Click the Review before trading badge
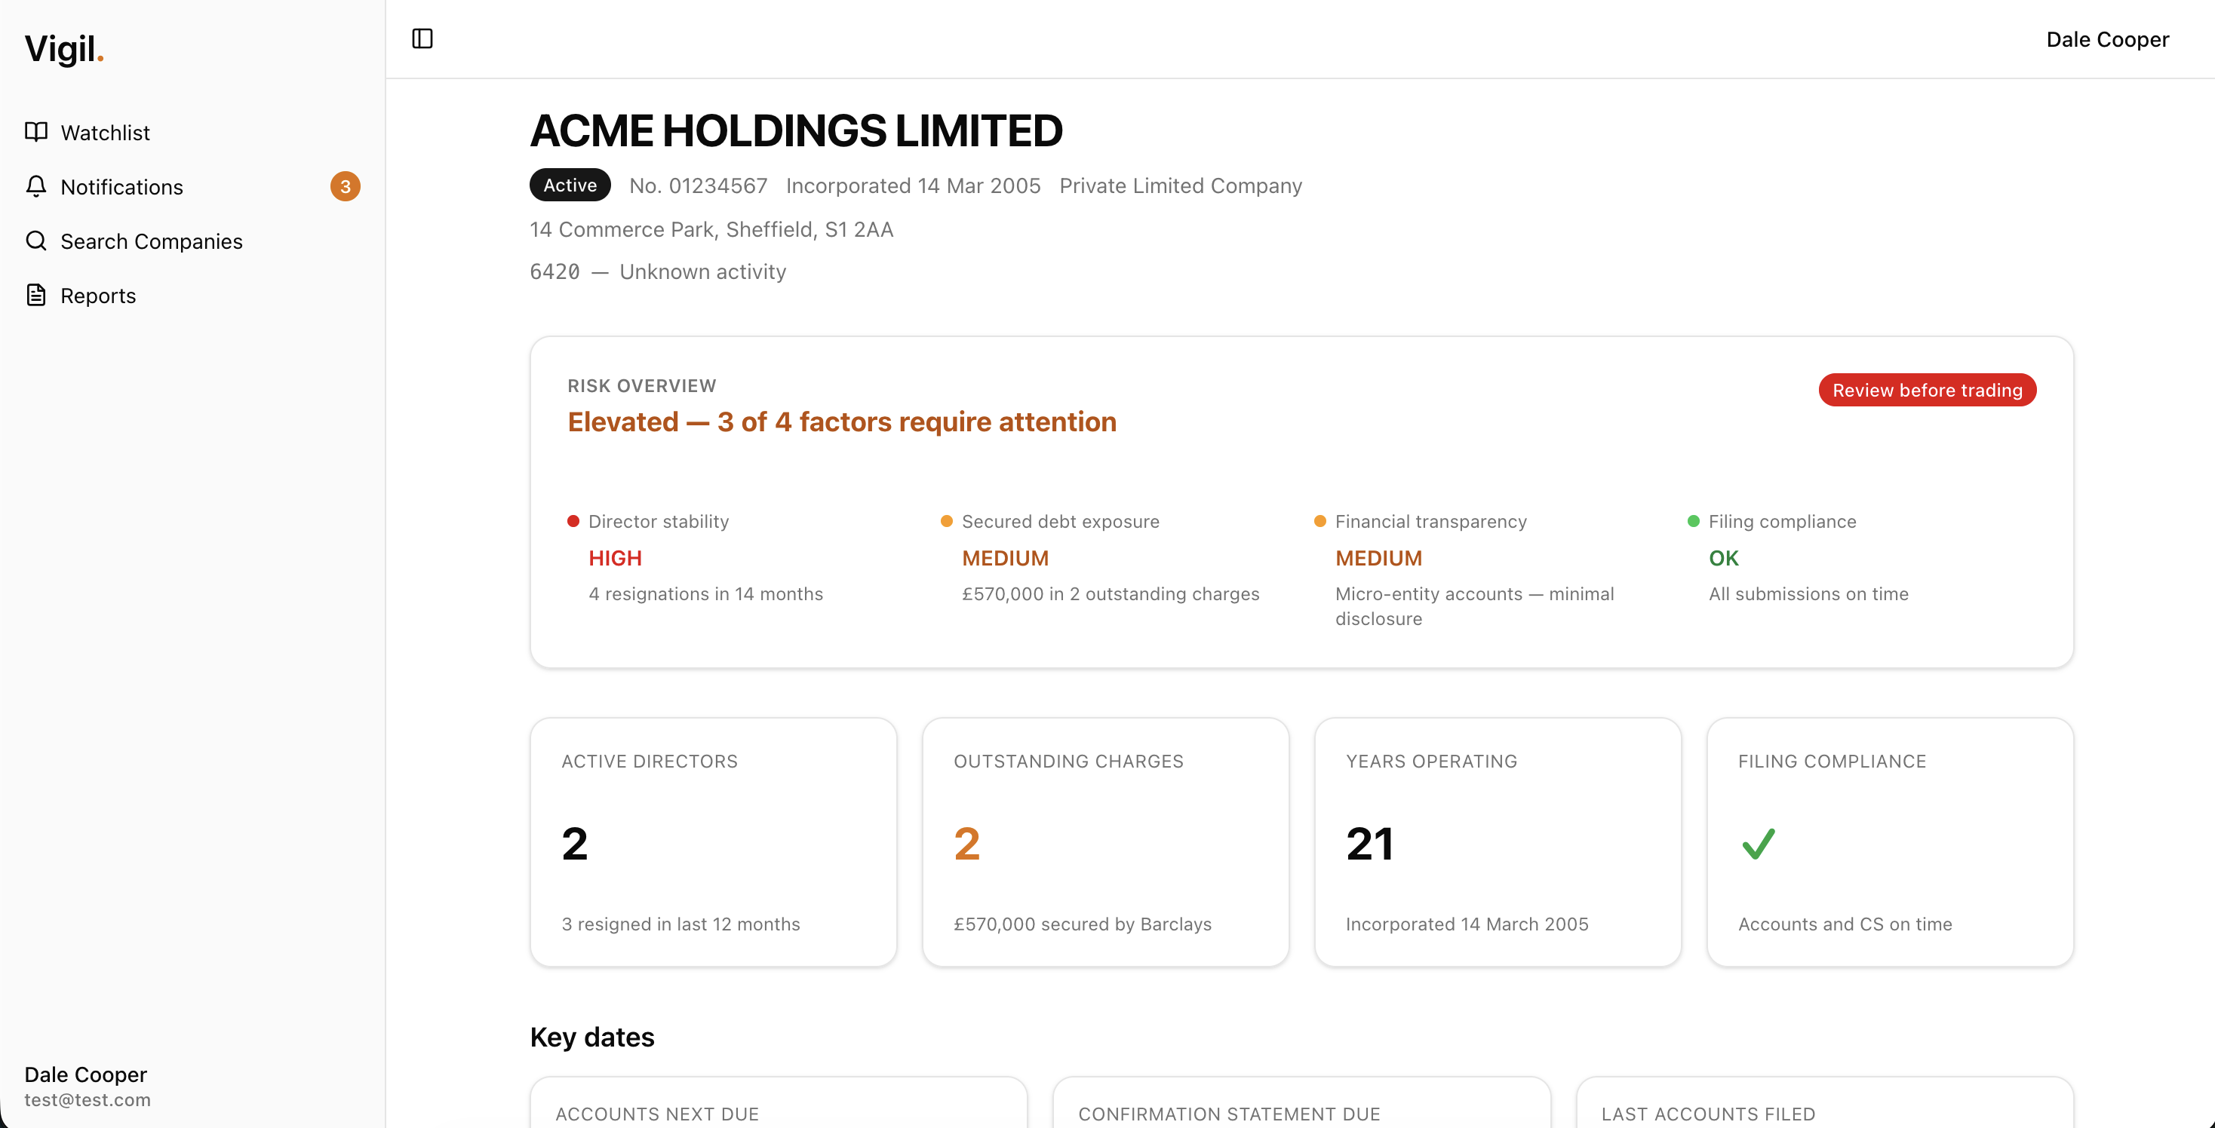This screenshot has height=1128, width=2215. click(1926, 390)
